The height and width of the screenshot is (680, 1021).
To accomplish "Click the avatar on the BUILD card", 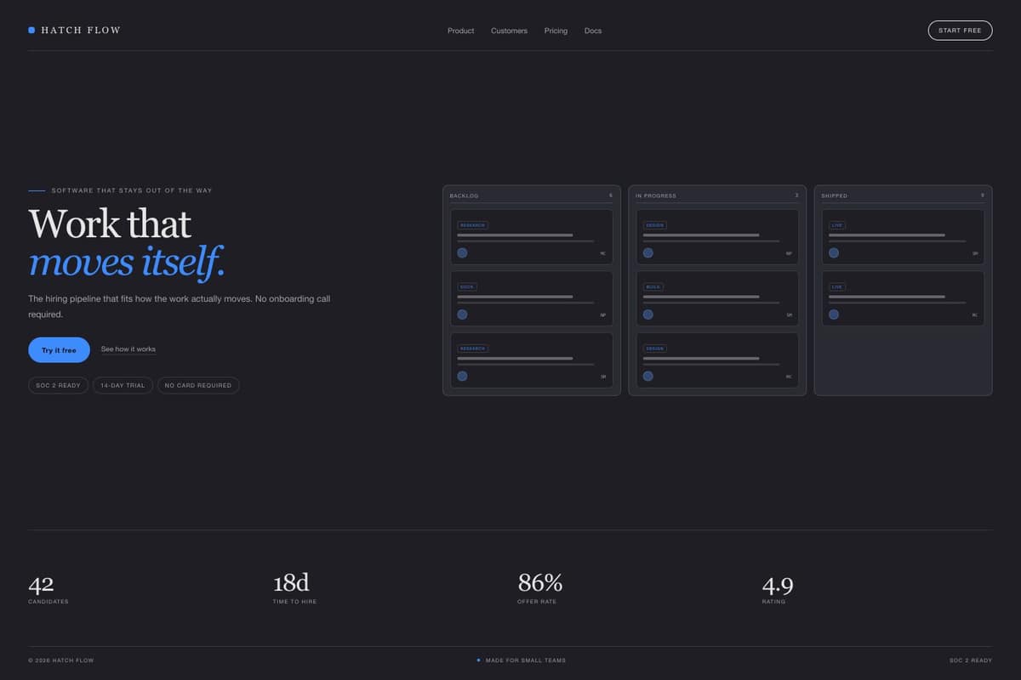I will click(x=648, y=314).
